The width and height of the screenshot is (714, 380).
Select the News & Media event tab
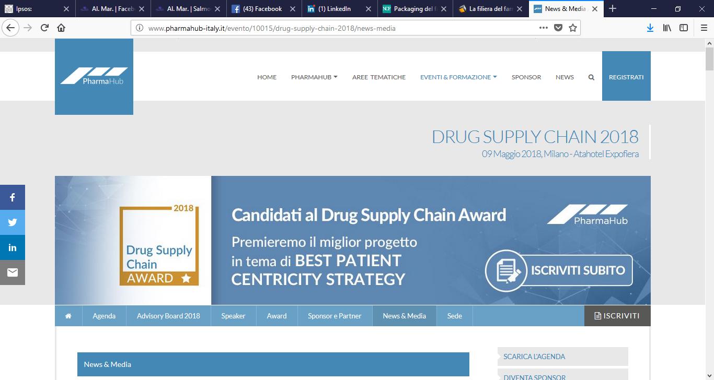coord(405,316)
